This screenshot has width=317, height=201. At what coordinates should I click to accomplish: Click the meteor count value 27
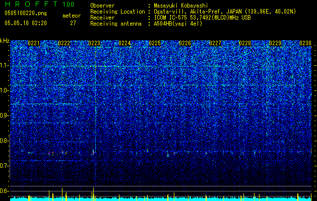point(73,23)
